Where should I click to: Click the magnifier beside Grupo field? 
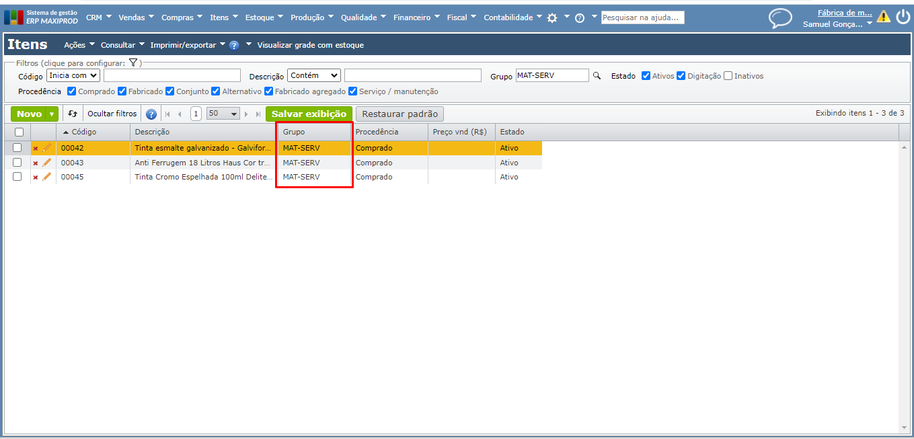596,76
